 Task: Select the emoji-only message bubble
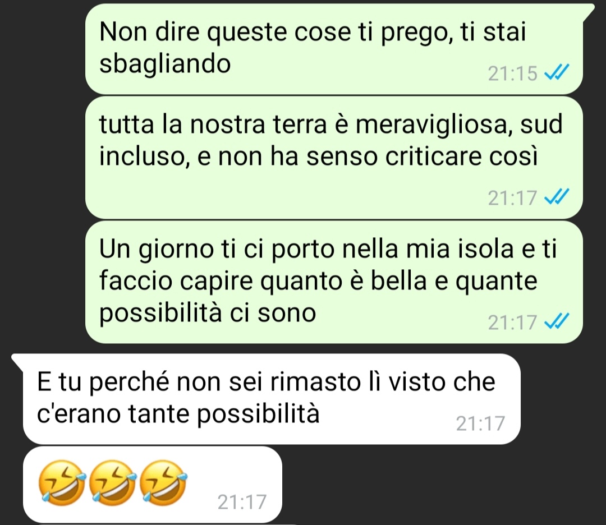pyautogui.click(x=152, y=485)
